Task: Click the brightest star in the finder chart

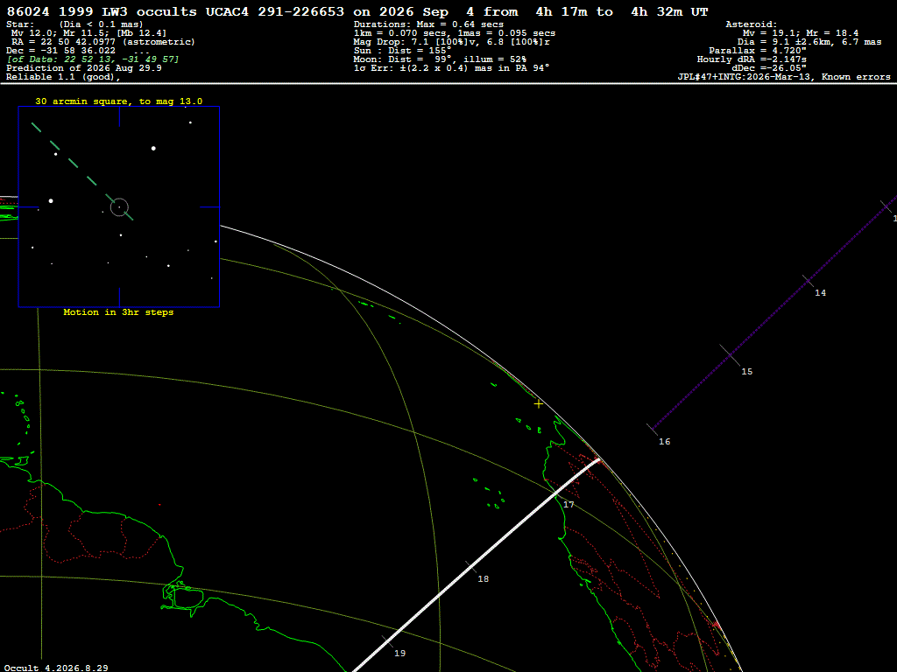Action: point(153,149)
